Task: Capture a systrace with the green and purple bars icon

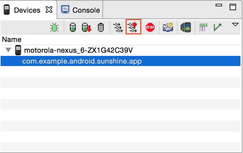Action: pos(203,27)
